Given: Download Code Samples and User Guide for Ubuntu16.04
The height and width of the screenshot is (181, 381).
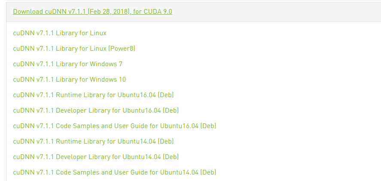Looking at the screenshot, I should [114, 126].
